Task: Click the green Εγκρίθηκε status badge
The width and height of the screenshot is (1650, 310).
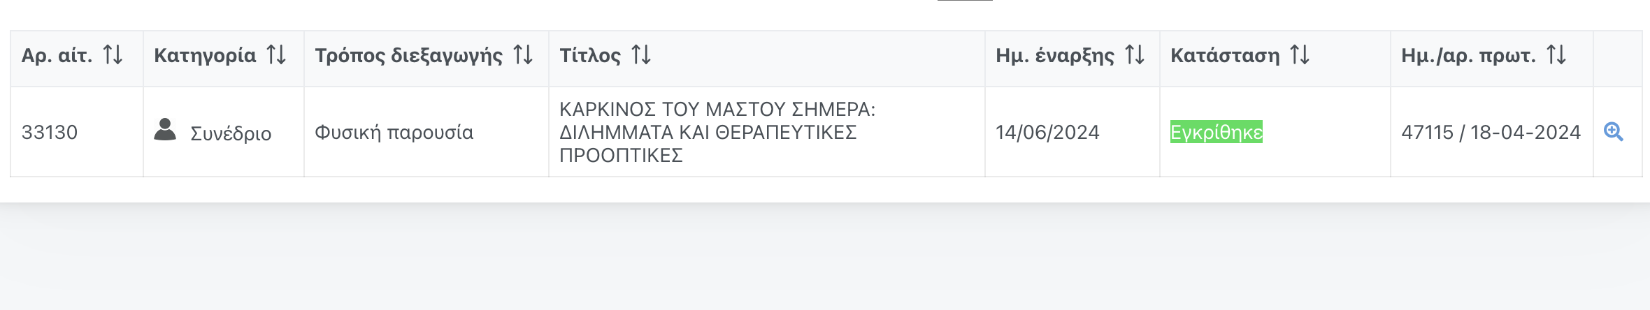Action: pyautogui.click(x=1217, y=132)
